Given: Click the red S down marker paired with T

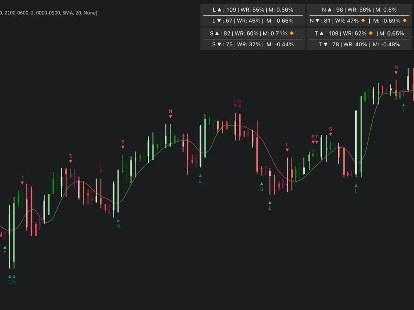Looking at the screenshot, I should (313, 139).
